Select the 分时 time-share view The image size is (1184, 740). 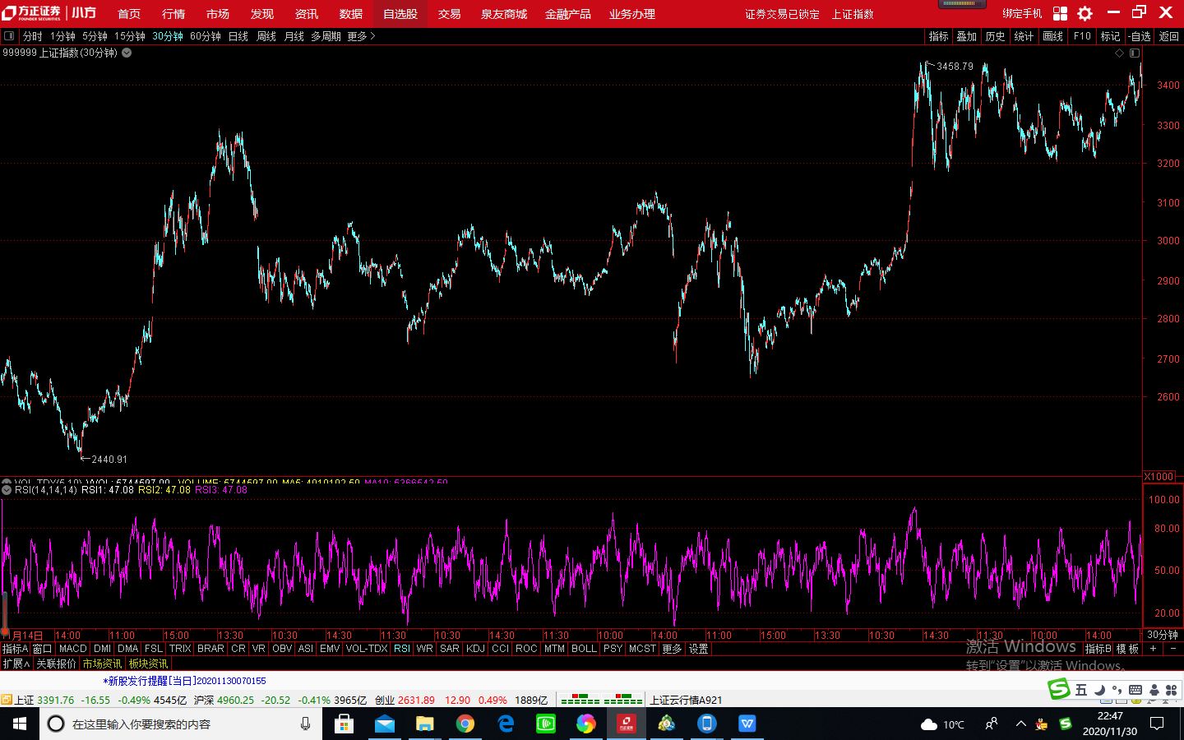click(33, 36)
